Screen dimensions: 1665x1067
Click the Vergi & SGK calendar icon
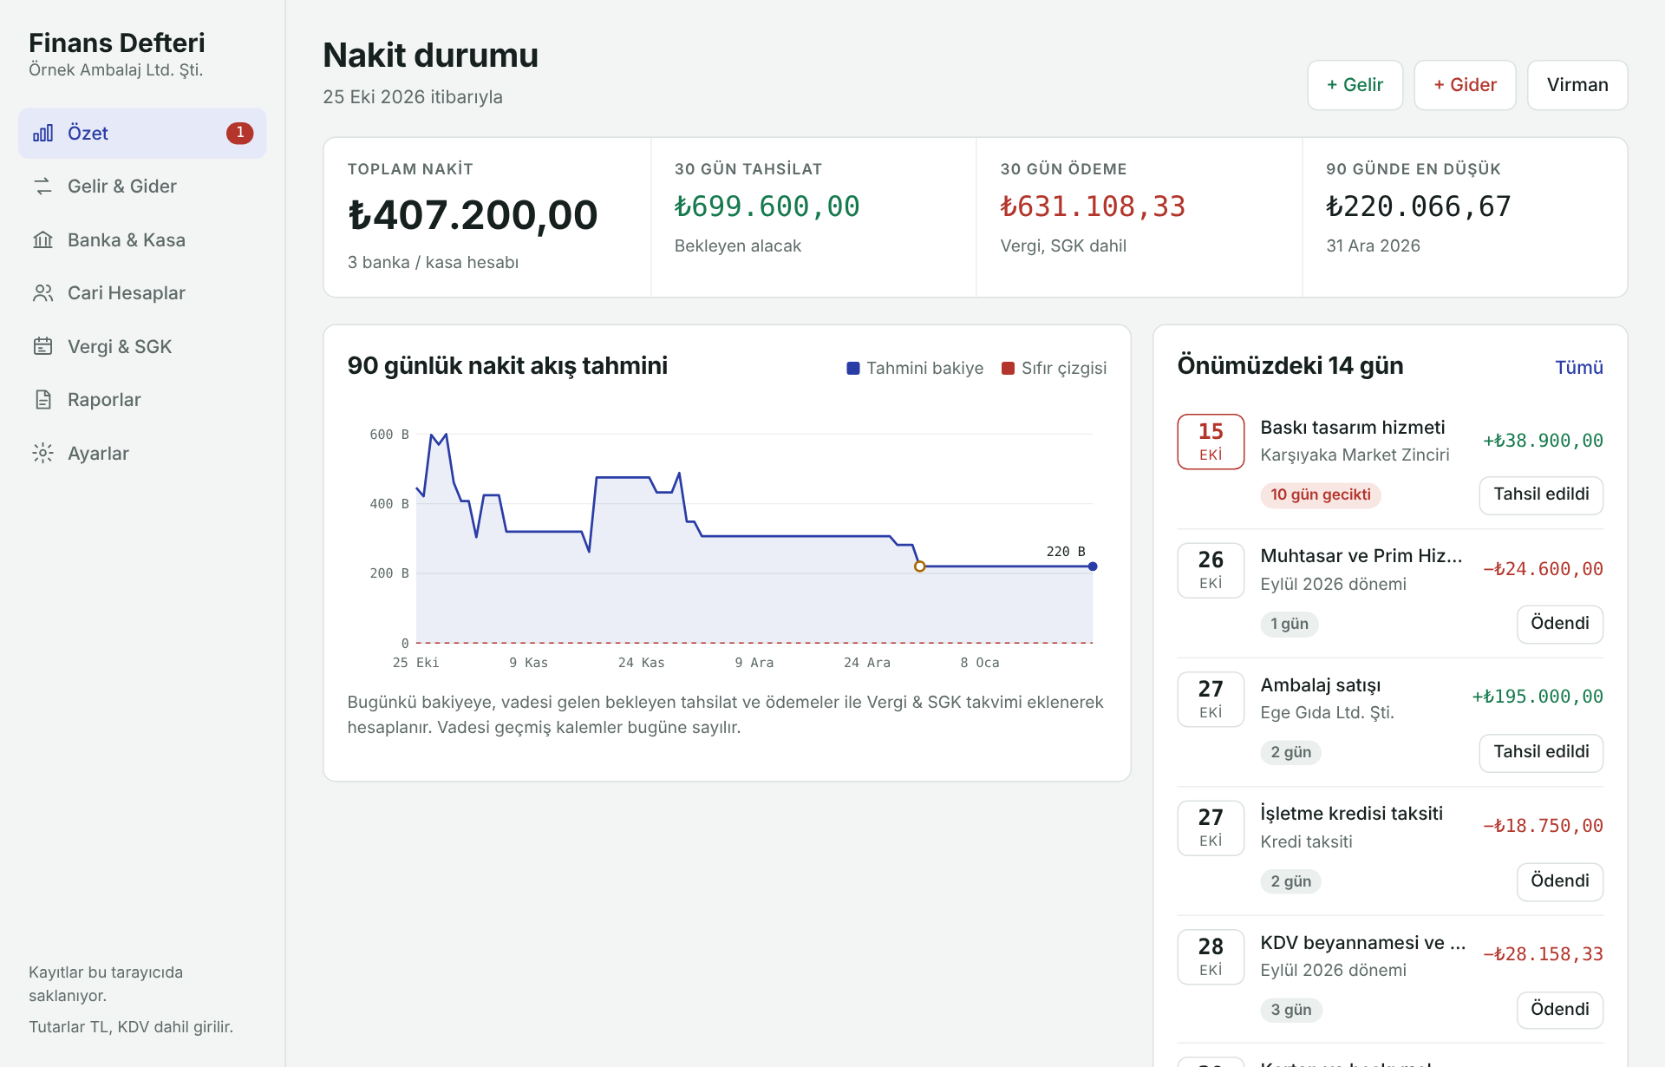[x=43, y=347]
